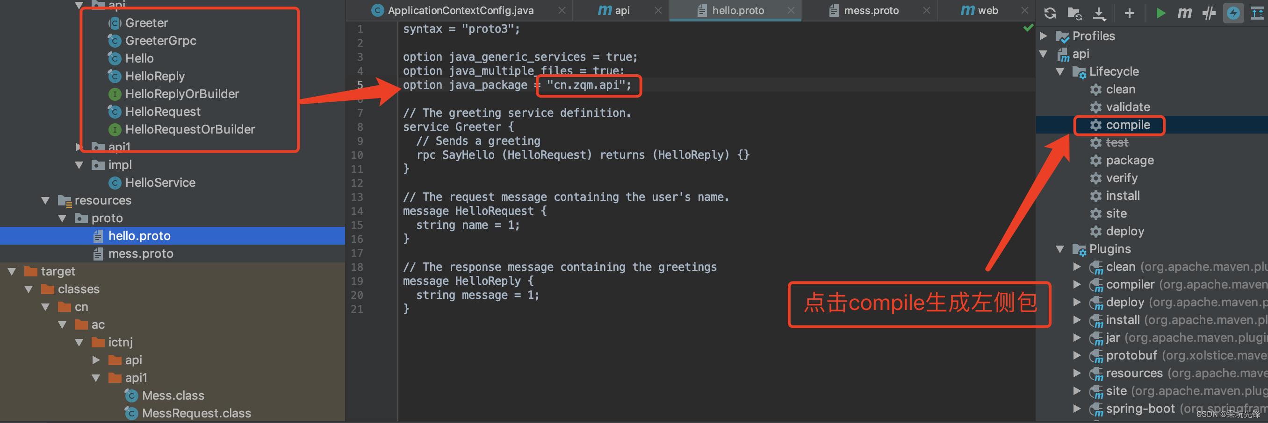
Task: Select the deploy lifecycle goal
Action: click(1125, 231)
